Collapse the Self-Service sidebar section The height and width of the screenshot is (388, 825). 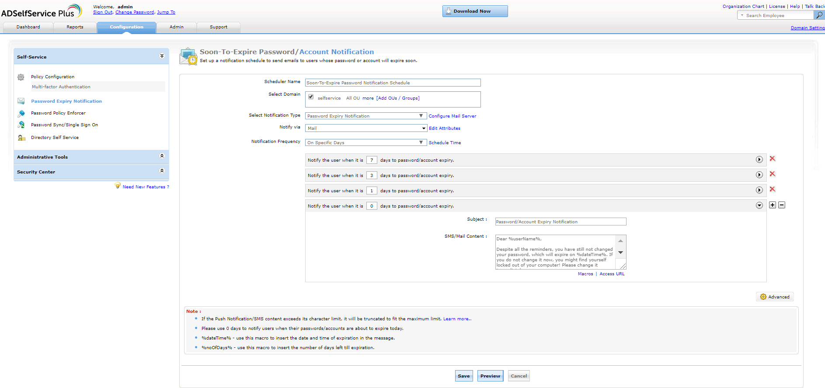pyautogui.click(x=162, y=56)
